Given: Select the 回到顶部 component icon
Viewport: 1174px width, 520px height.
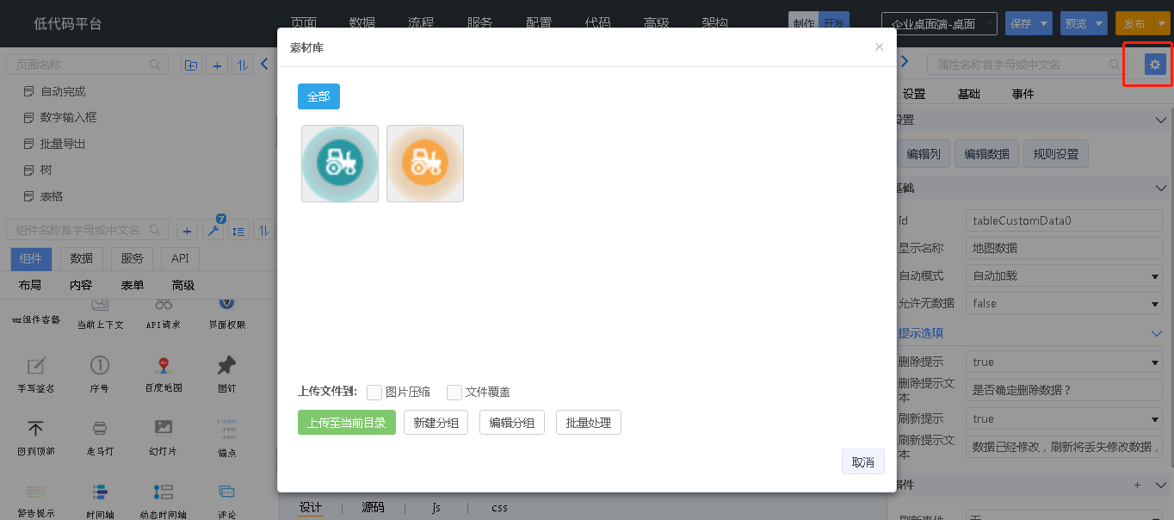Looking at the screenshot, I should point(35,429).
